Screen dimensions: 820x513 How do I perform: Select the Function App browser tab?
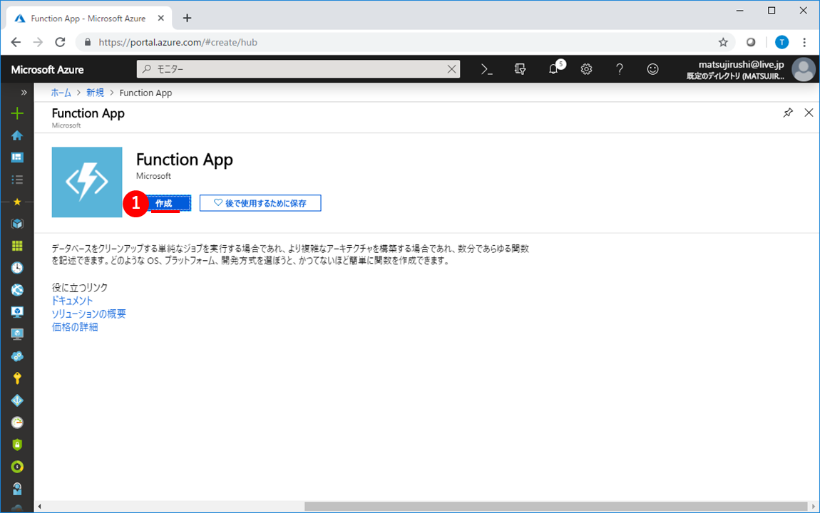(88, 19)
